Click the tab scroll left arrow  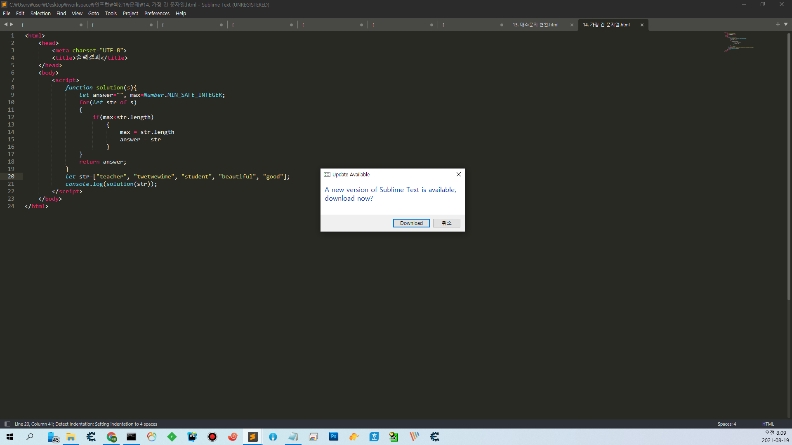coord(6,25)
